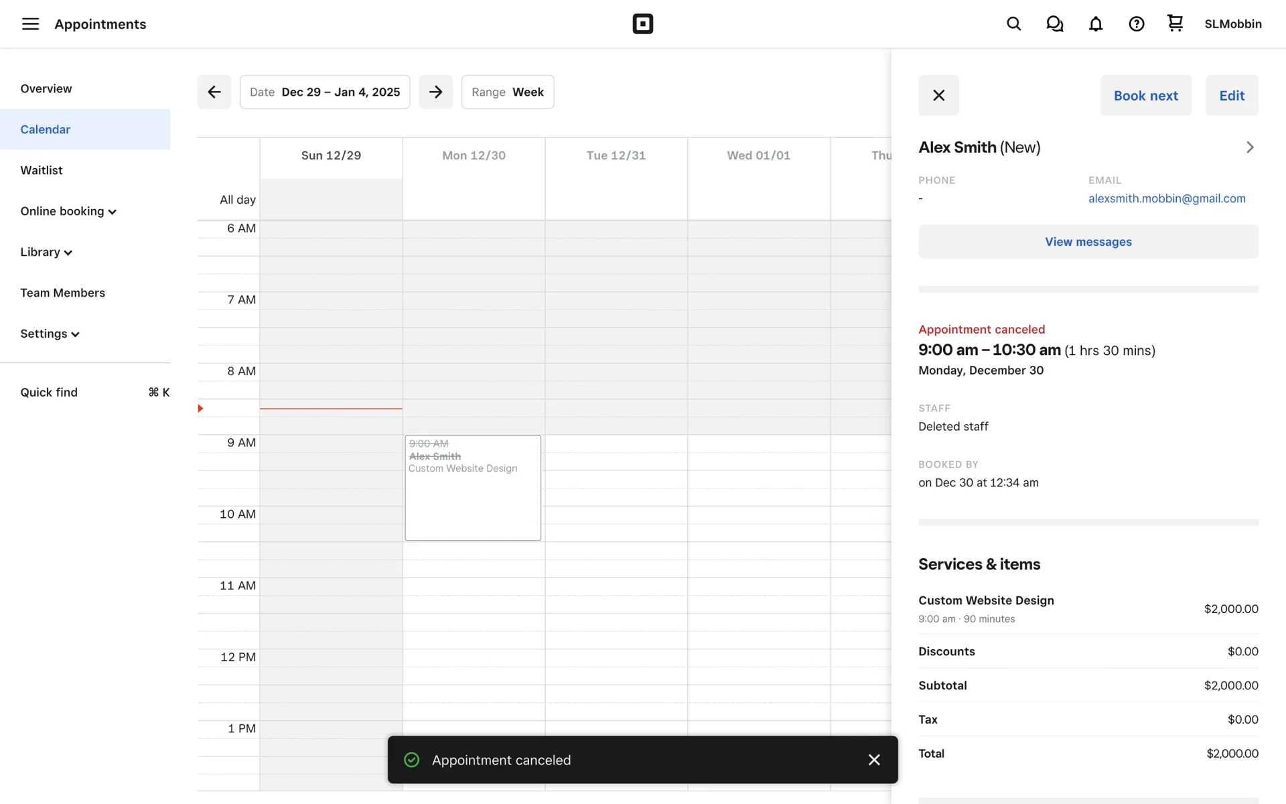
Task: Expand the Settings submenu
Action: click(50, 334)
